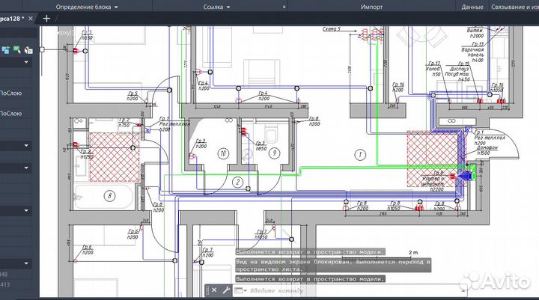This screenshot has width=539, height=300.
Task: Click Select Objects icon in properties palette
Action: [x=16, y=50]
